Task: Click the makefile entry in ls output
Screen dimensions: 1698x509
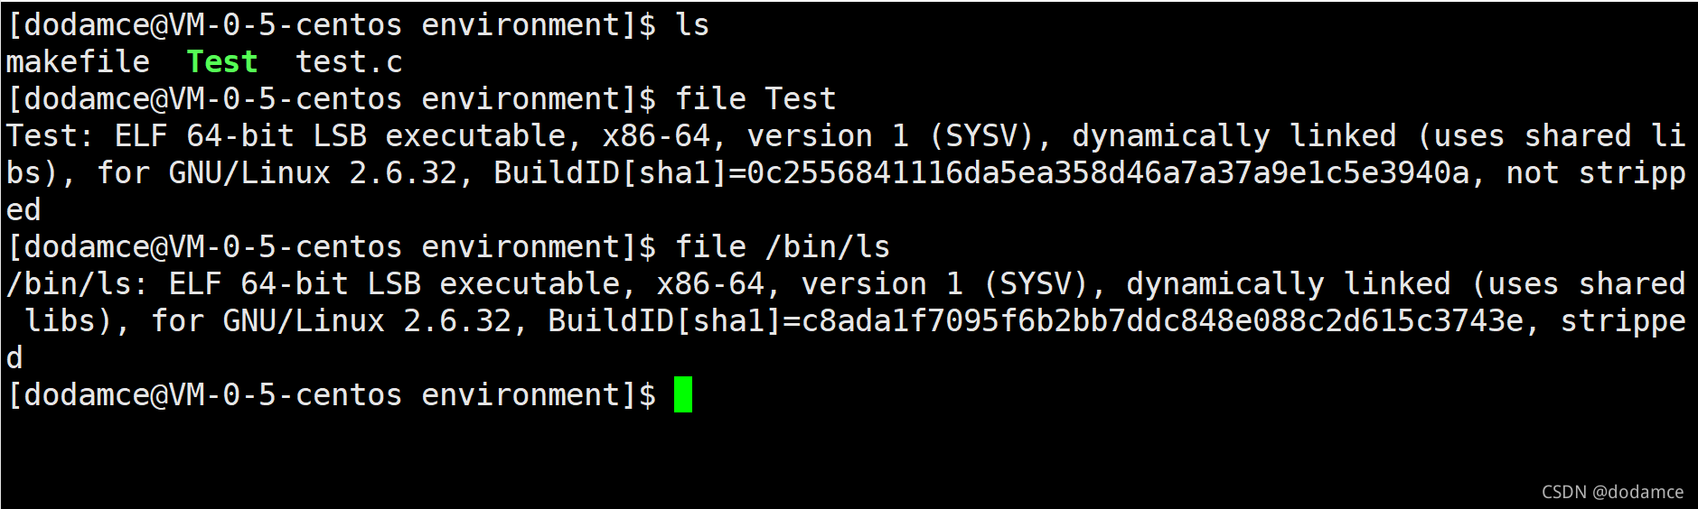Action: [78, 62]
